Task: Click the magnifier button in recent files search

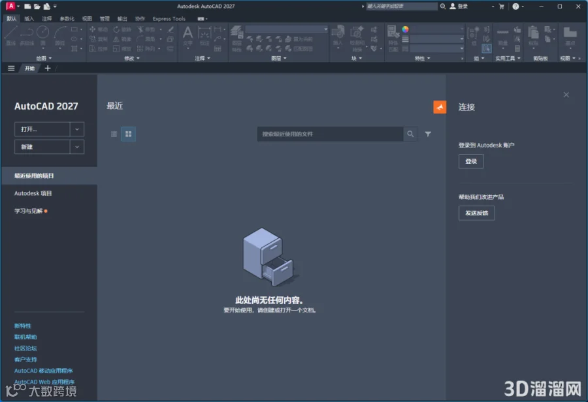Action: tap(410, 134)
